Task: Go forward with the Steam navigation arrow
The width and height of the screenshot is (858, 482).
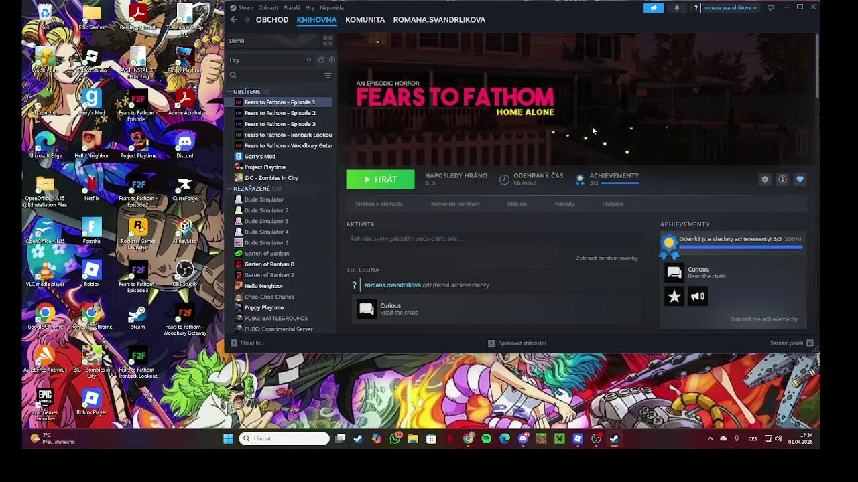Action: [247, 19]
